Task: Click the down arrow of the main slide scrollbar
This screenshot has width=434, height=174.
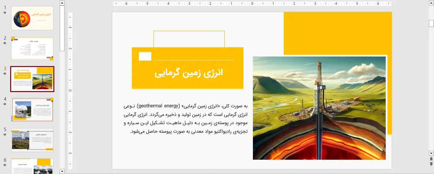Action: [x=431, y=153]
